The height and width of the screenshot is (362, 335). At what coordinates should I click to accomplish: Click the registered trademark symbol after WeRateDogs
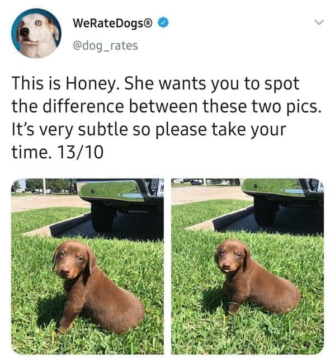coord(148,23)
